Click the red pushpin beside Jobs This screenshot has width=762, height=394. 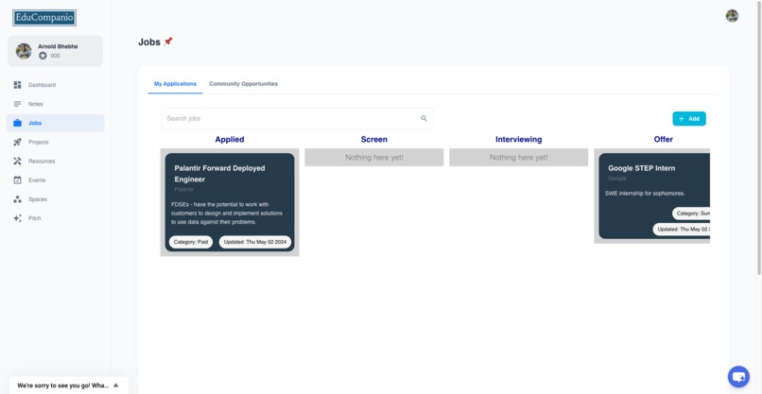point(168,42)
